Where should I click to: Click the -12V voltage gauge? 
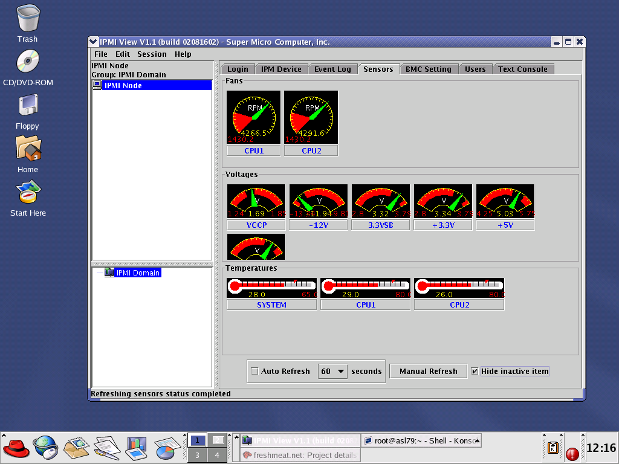click(x=319, y=201)
